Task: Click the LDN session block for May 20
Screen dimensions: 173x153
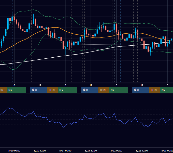Action: [x=52, y=90]
